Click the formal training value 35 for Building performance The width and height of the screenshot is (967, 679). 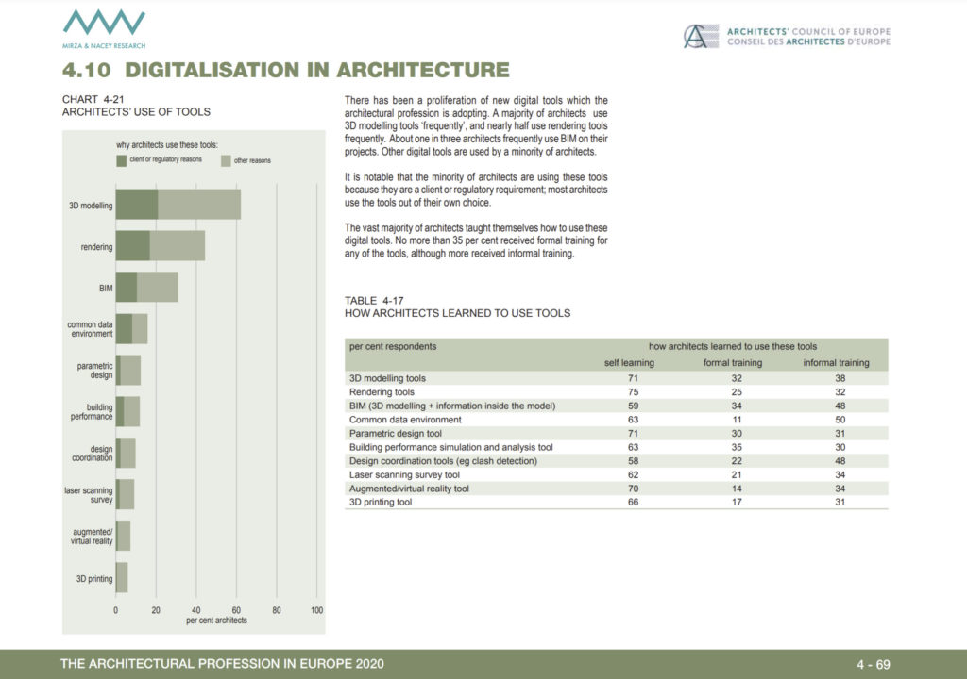[737, 447]
